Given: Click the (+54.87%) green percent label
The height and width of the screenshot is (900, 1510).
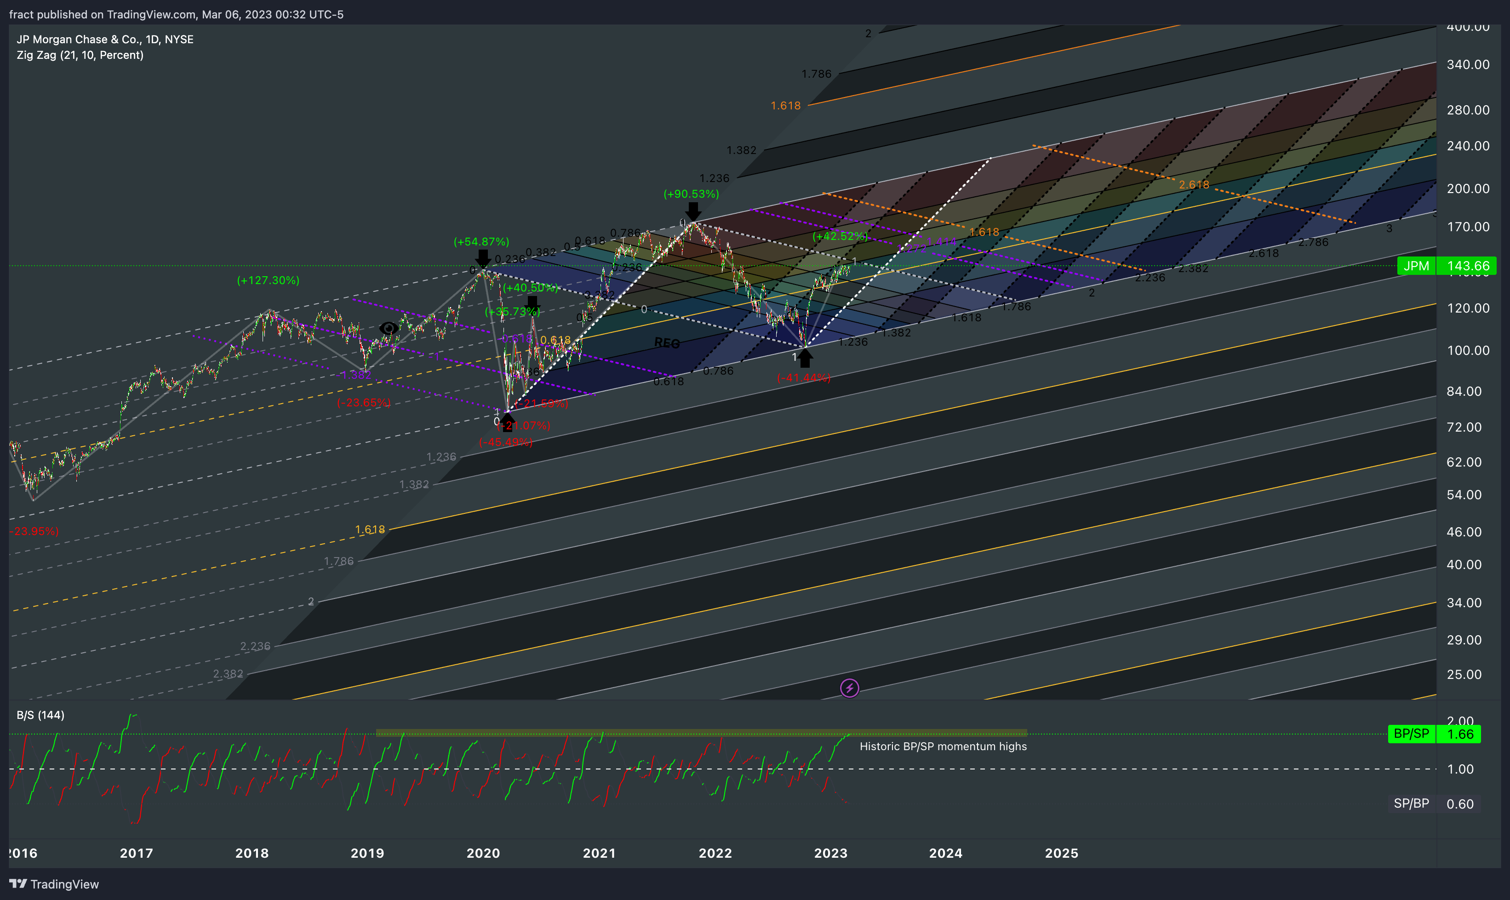Looking at the screenshot, I should [x=482, y=241].
